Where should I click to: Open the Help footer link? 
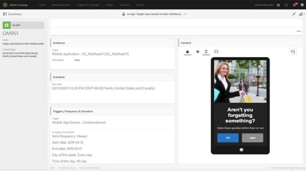click(x=52, y=168)
